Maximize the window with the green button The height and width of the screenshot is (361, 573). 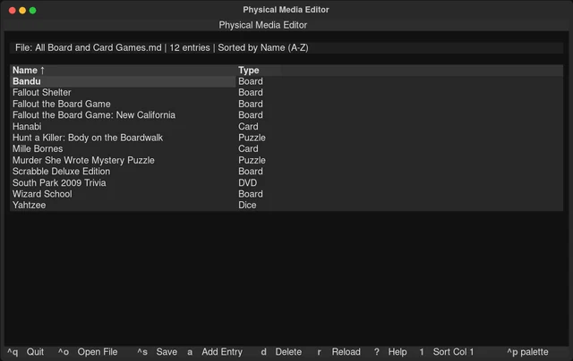coord(32,10)
